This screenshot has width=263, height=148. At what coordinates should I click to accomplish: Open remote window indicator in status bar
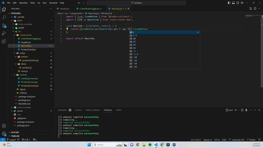pos(3,140)
